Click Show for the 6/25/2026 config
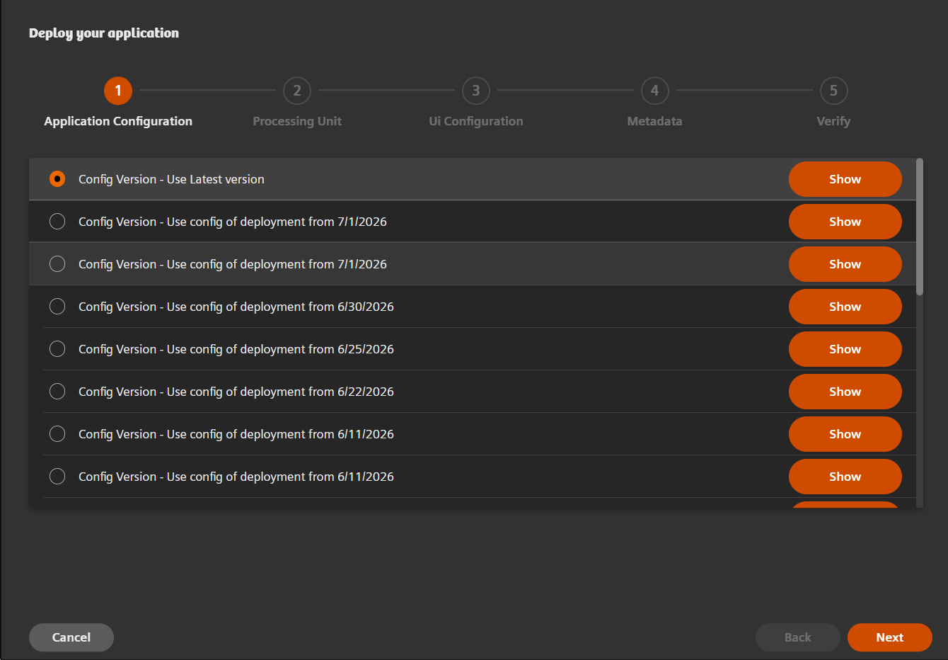This screenshot has height=660, width=948. (x=845, y=349)
